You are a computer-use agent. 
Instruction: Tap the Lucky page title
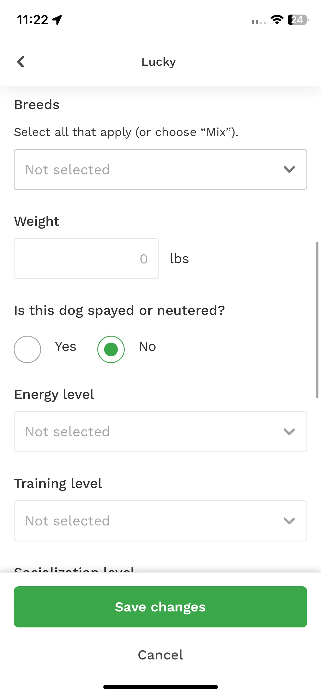coord(159,62)
